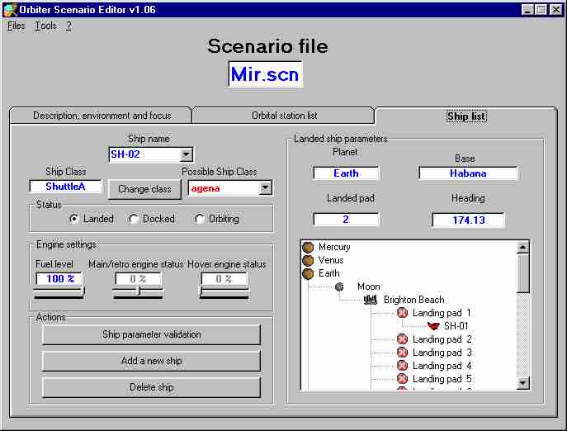567x431 pixels.
Task: Click the Venus planet icon
Action: point(308,260)
